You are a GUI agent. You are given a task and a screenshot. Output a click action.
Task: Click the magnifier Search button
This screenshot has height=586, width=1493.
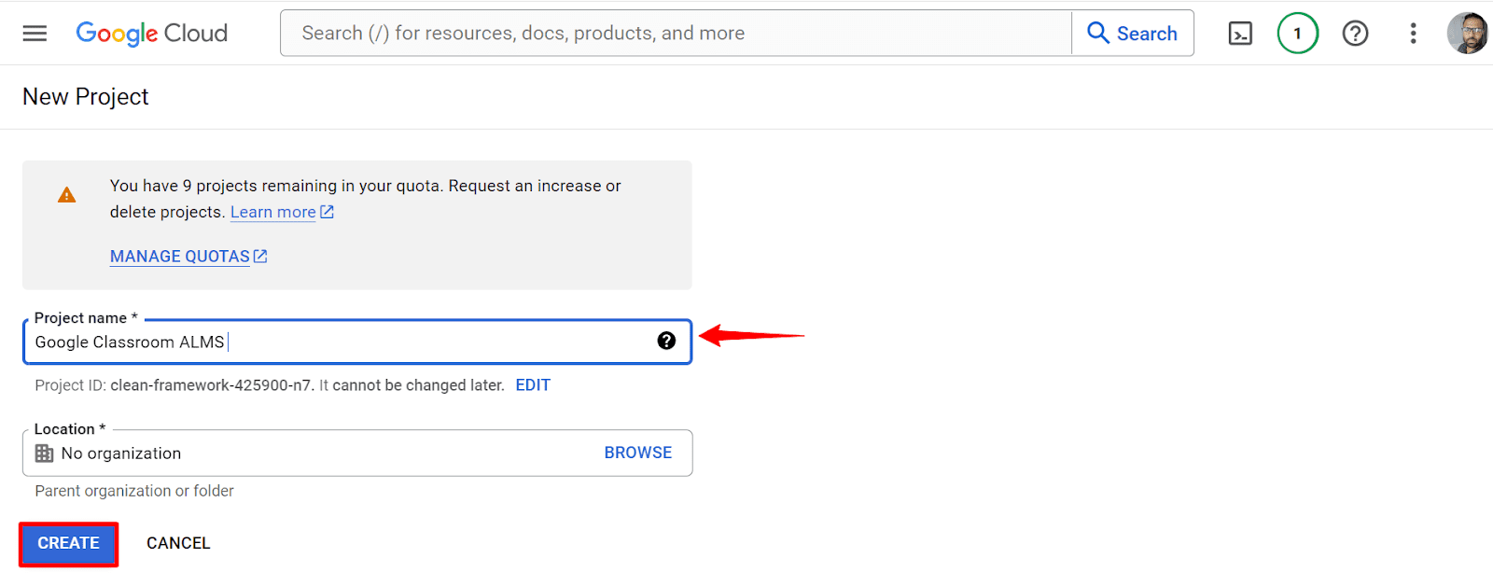[x=1133, y=34]
